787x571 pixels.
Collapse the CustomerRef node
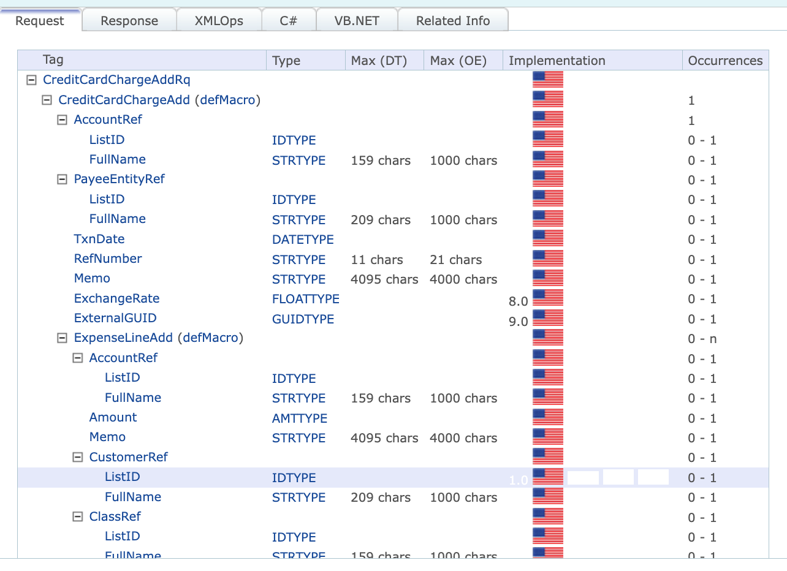pyautogui.click(x=77, y=457)
